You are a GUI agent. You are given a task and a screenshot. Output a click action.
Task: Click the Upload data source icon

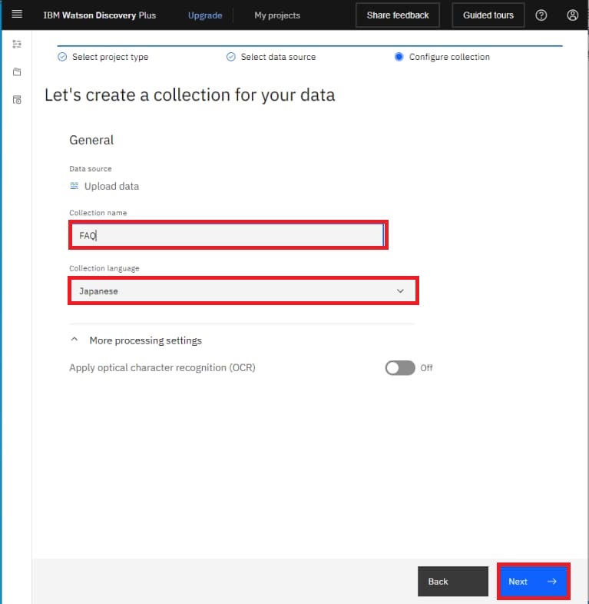click(74, 186)
